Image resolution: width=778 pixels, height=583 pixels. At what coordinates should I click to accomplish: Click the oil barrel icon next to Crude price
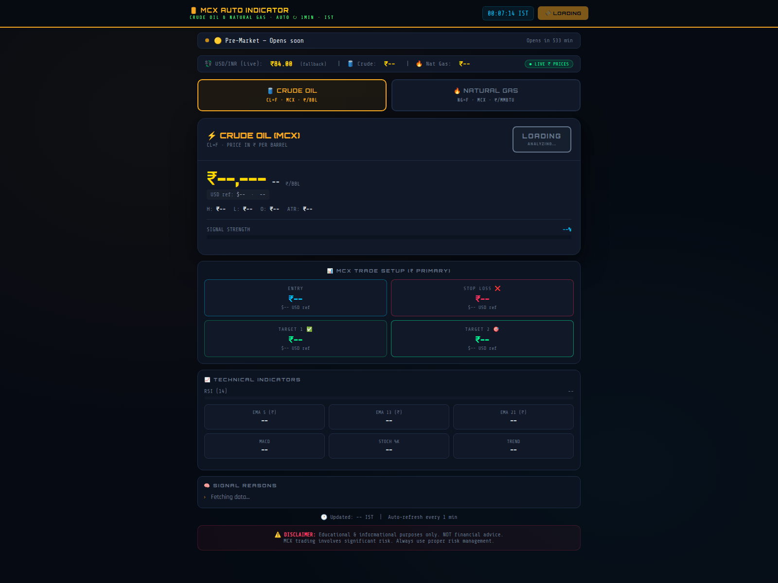pyautogui.click(x=350, y=64)
